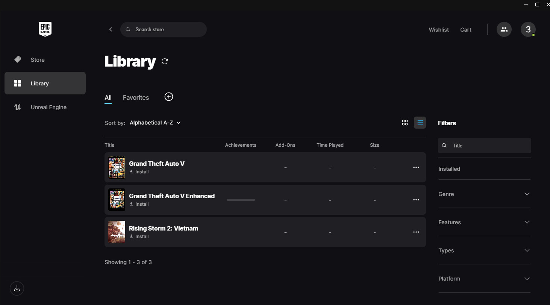Image resolution: width=550 pixels, height=305 pixels.
Task: Switch to grid view layout
Action: [x=405, y=123]
